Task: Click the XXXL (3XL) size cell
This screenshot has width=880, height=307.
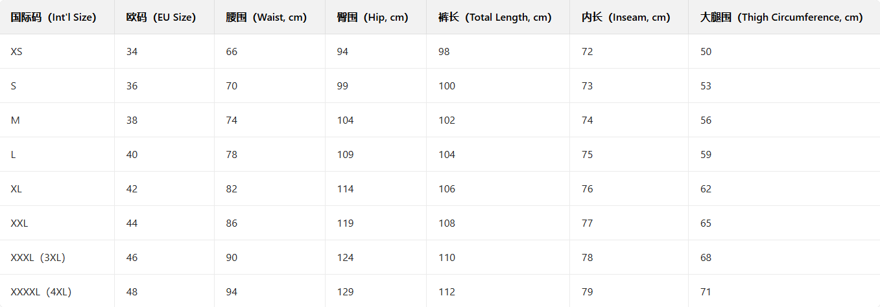Action: (x=38, y=258)
